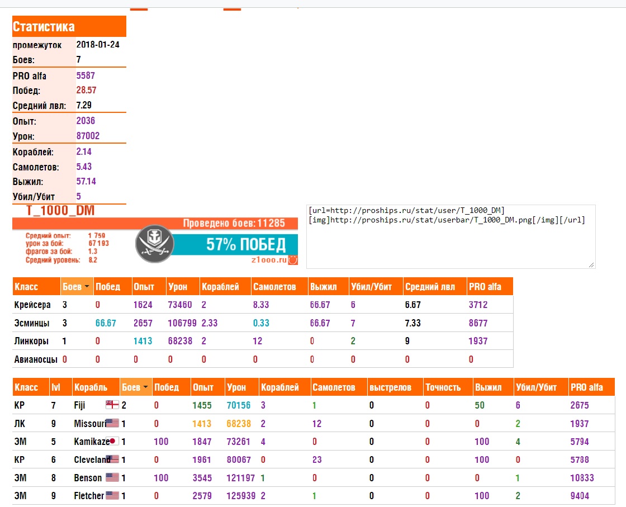Sort the class table by Выжил
This screenshot has width=626, height=507.
(329, 287)
